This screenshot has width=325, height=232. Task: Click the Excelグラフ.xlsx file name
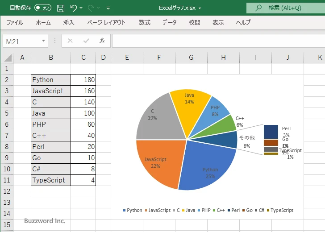[x=178, y=8]
